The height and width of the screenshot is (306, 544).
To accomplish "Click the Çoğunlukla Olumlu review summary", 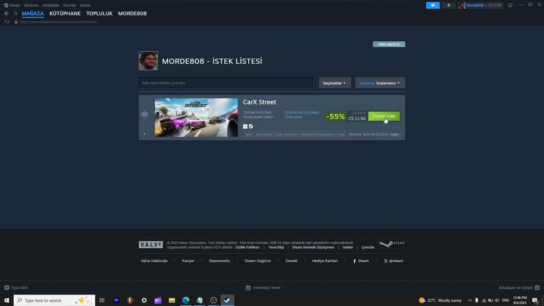I will 302,113.
